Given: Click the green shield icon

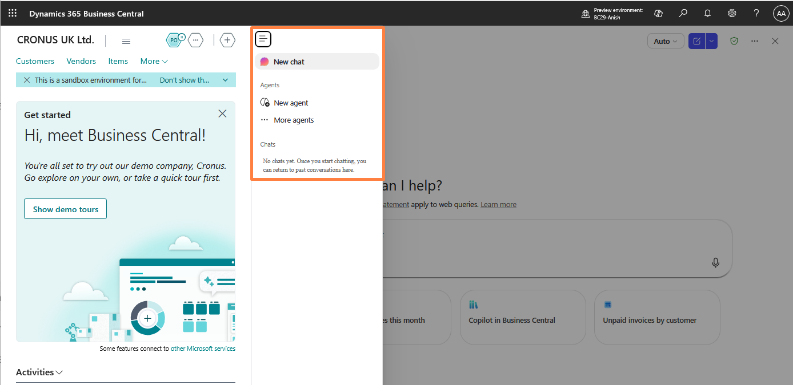Looking at the screenshot, I should pos(734,41).
